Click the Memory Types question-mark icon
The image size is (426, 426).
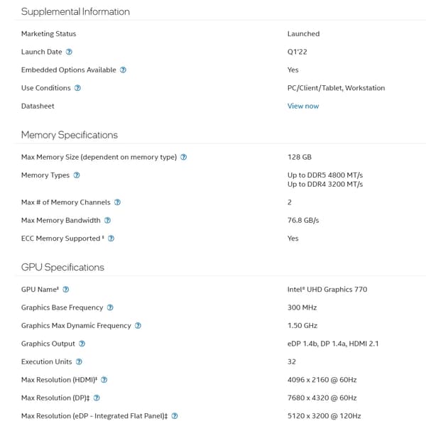click(x=77, y=175)
